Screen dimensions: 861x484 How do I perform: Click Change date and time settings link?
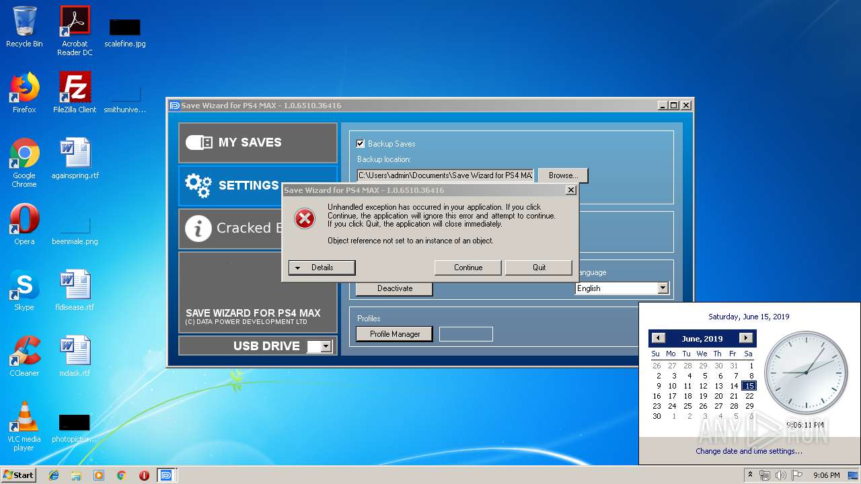pyautogui.click(x=749, y=451)
